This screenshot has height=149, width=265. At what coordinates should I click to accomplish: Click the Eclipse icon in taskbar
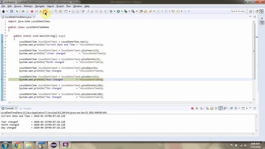54,145
